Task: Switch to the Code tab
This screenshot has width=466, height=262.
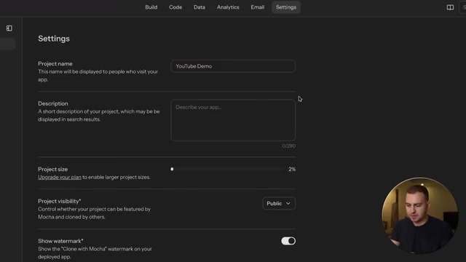Action: (175, 7)
